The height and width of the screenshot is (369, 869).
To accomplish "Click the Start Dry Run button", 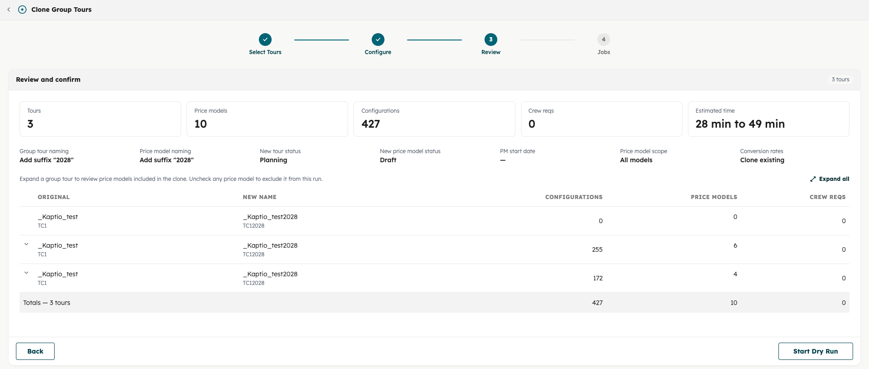I will 815,351.
